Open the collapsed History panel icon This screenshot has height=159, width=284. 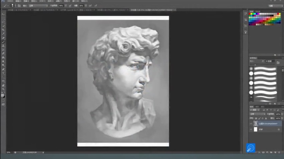coord(246,14)
